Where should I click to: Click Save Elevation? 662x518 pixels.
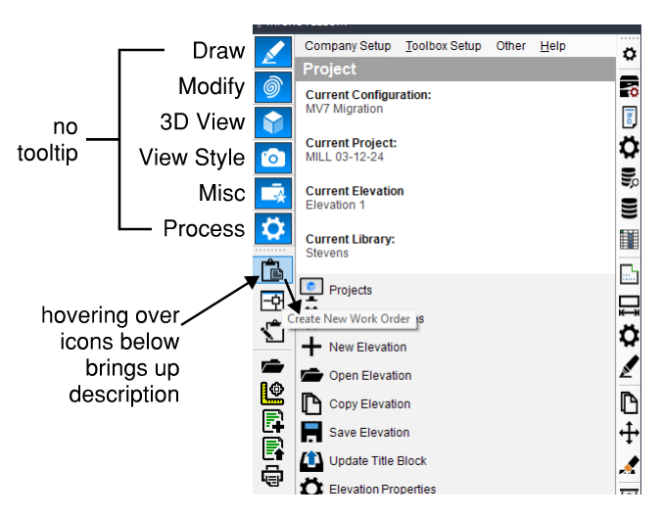355,432
